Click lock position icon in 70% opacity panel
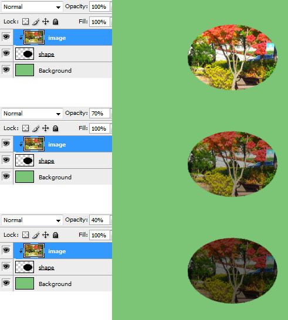This screenshot has width=288, height=320. coord(46,128)
